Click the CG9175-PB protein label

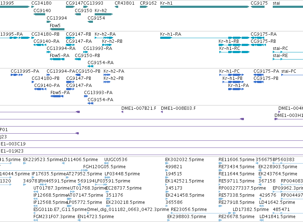[266, 78]
